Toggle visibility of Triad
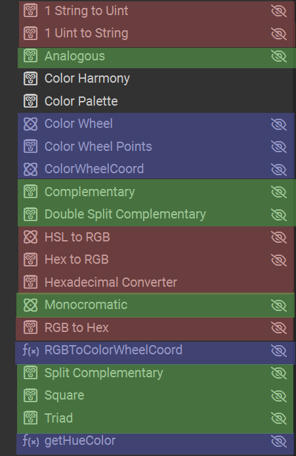The width and height of the screenshot is (296, 456). [x=279, y=418]
